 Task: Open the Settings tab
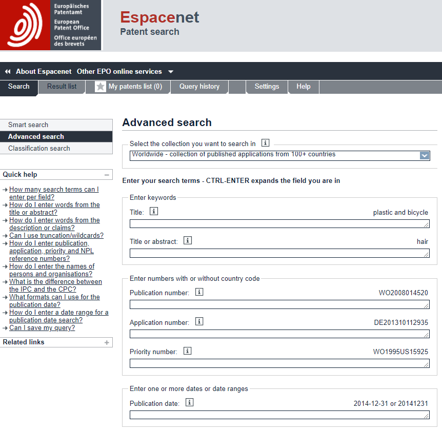(267, 87)
